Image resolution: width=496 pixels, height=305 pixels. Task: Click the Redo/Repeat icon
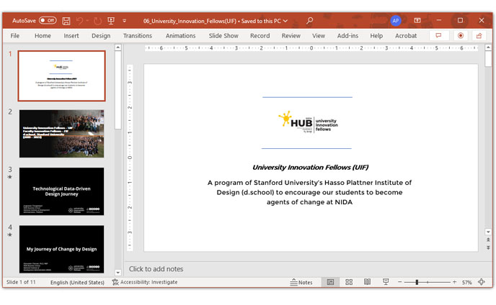pyautogui.click(x=97, y=21)
